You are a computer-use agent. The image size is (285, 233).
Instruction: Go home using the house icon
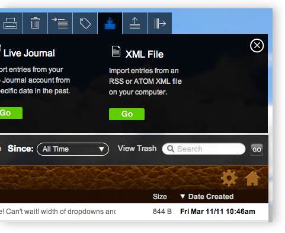click(252, 179)
